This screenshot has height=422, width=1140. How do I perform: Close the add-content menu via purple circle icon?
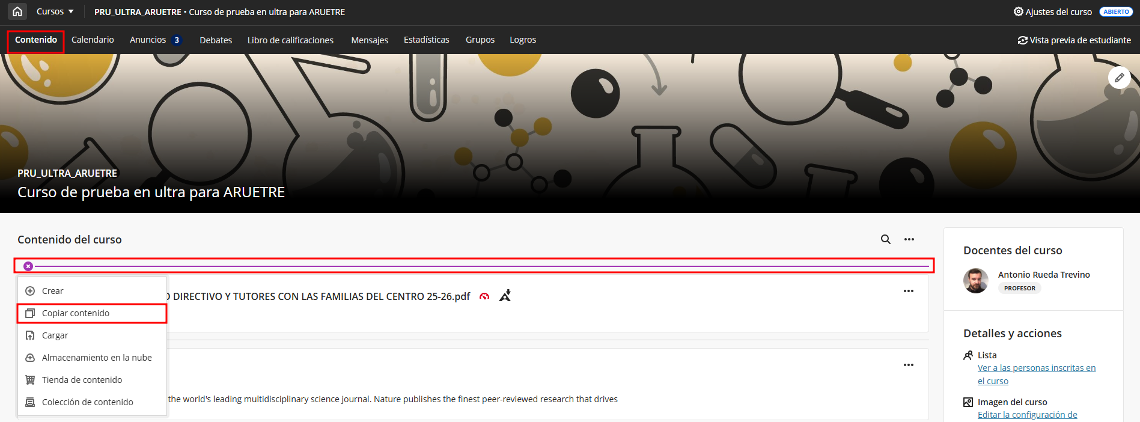pos(28,266)
